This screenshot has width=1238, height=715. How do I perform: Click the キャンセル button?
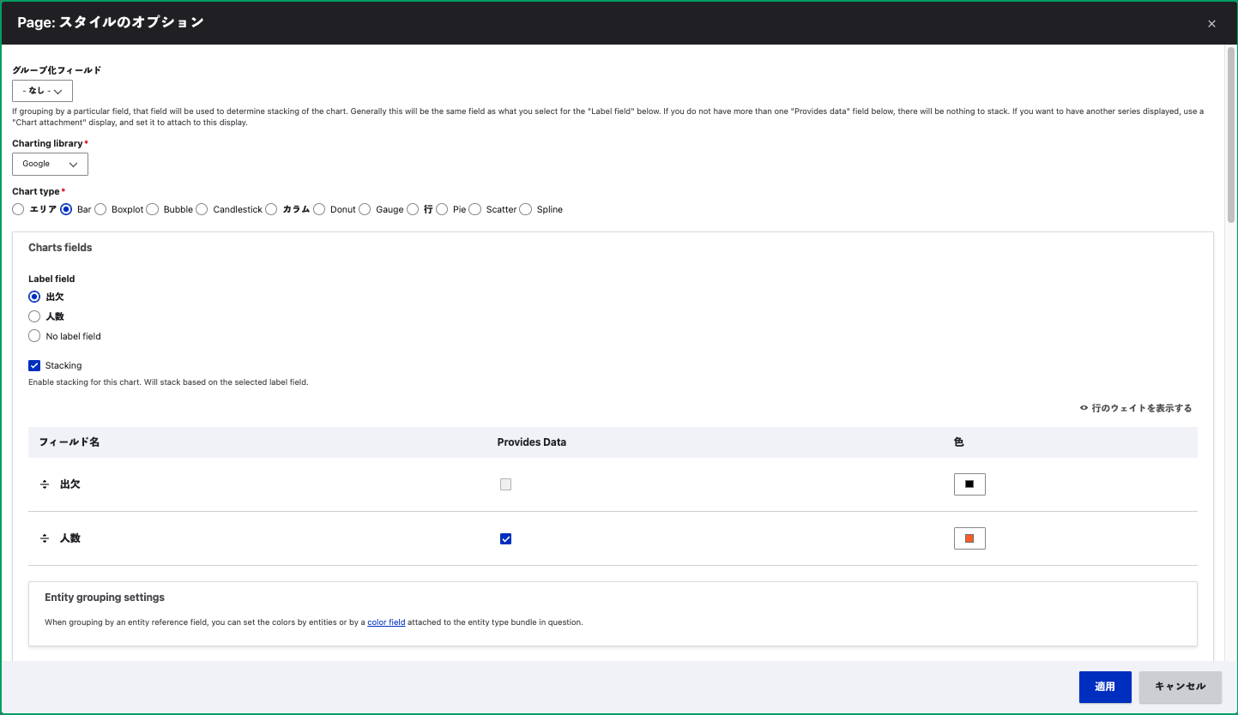tap(1180, 687)
